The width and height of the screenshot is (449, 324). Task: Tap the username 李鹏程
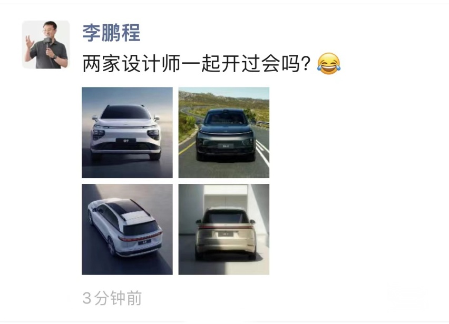pyautogui.click(x=111, y=33)
